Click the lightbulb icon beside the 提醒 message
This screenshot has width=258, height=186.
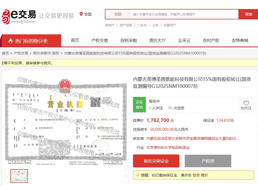pyautogui.click(x=137, y=175)
